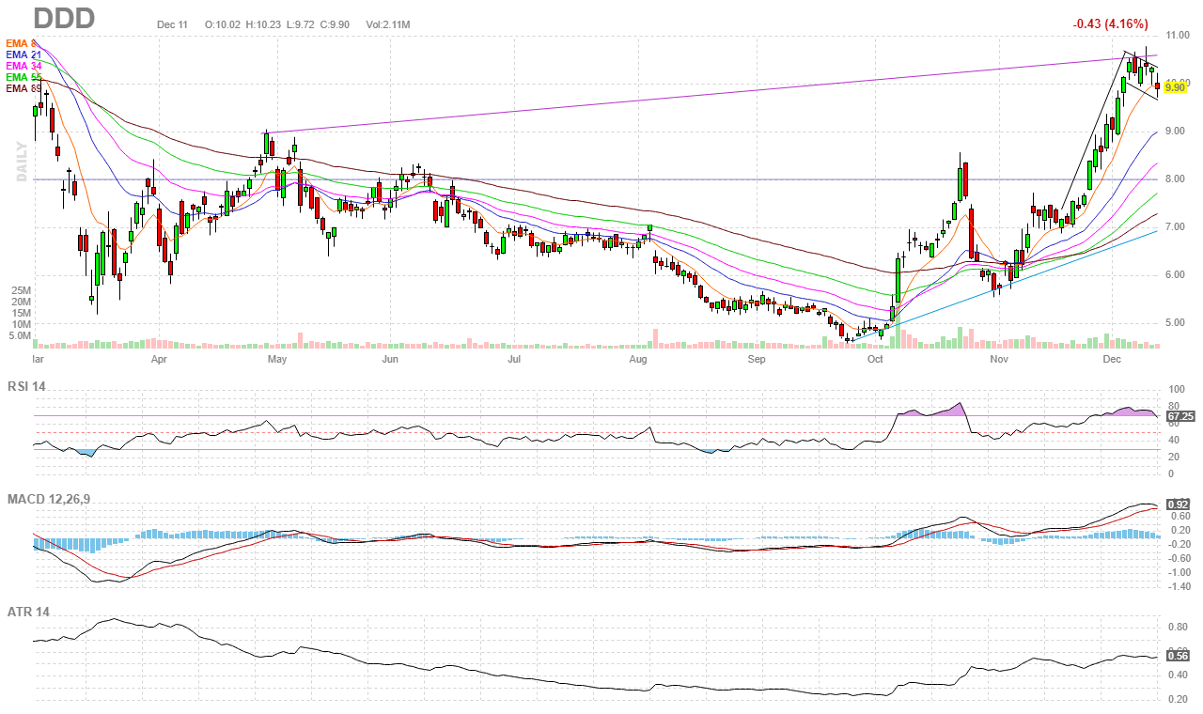Select the EMA 89 legend entry

tap(23, 88)
